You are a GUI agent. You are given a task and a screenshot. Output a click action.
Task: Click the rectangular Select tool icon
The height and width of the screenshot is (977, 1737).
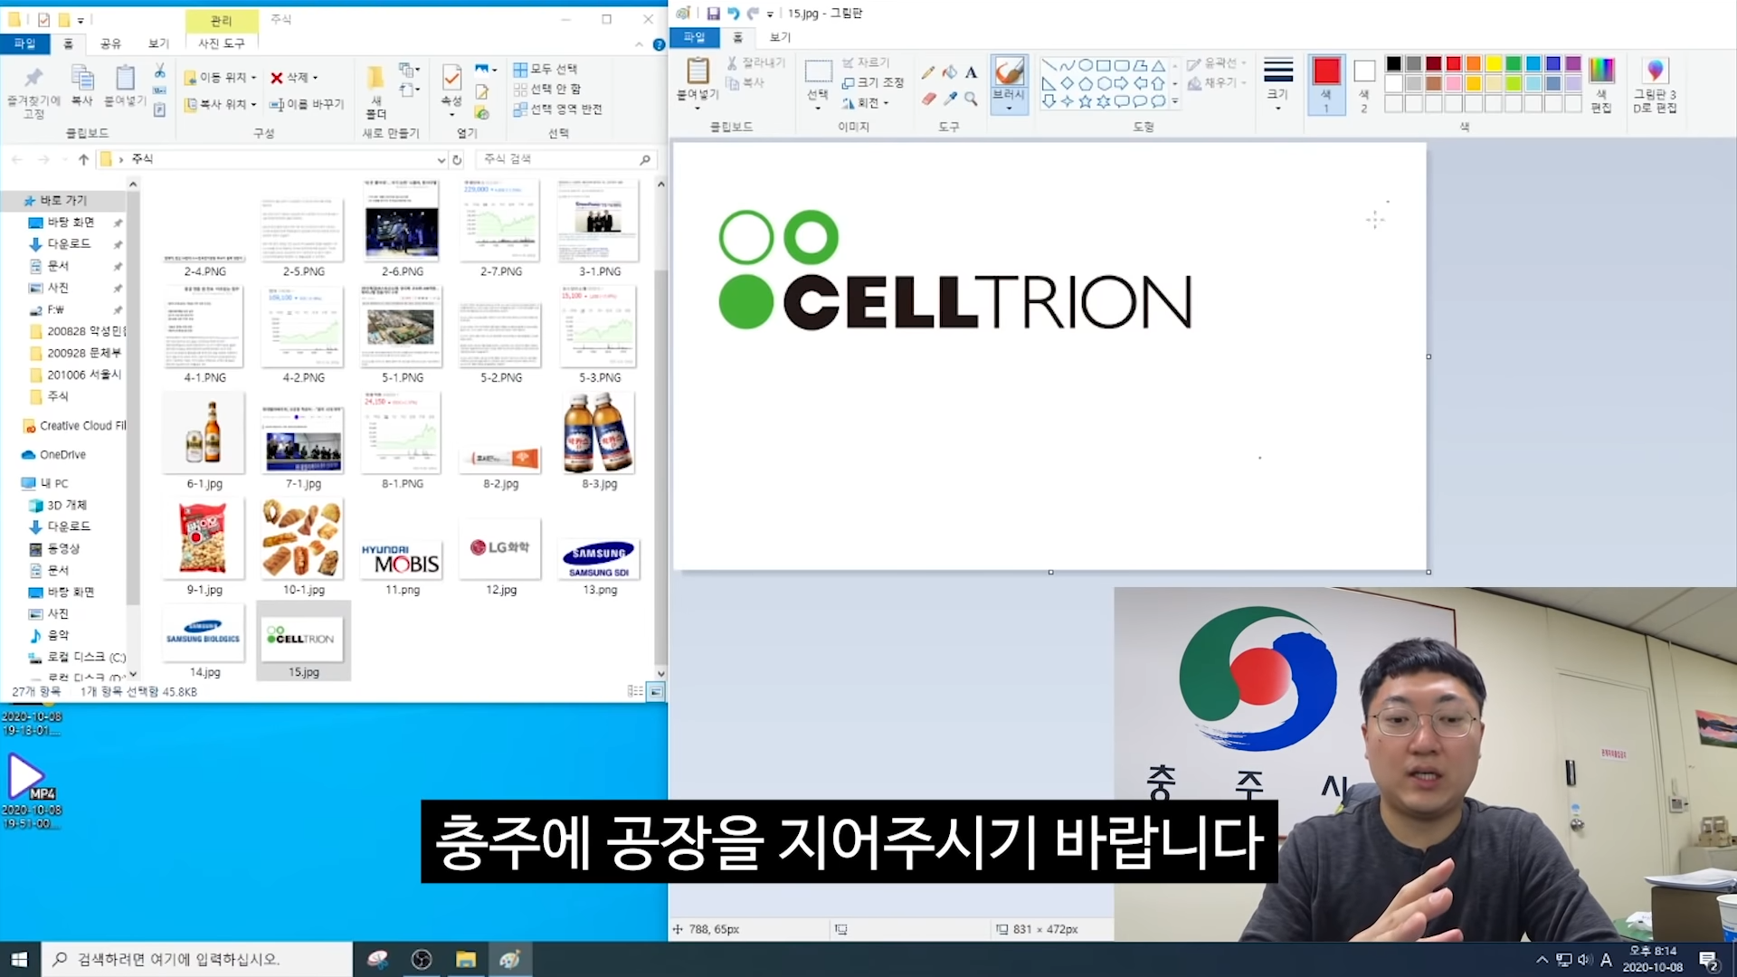point(818,71)
